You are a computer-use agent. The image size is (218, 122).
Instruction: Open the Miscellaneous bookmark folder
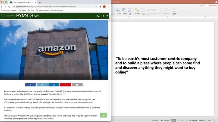tap(57, 11)
